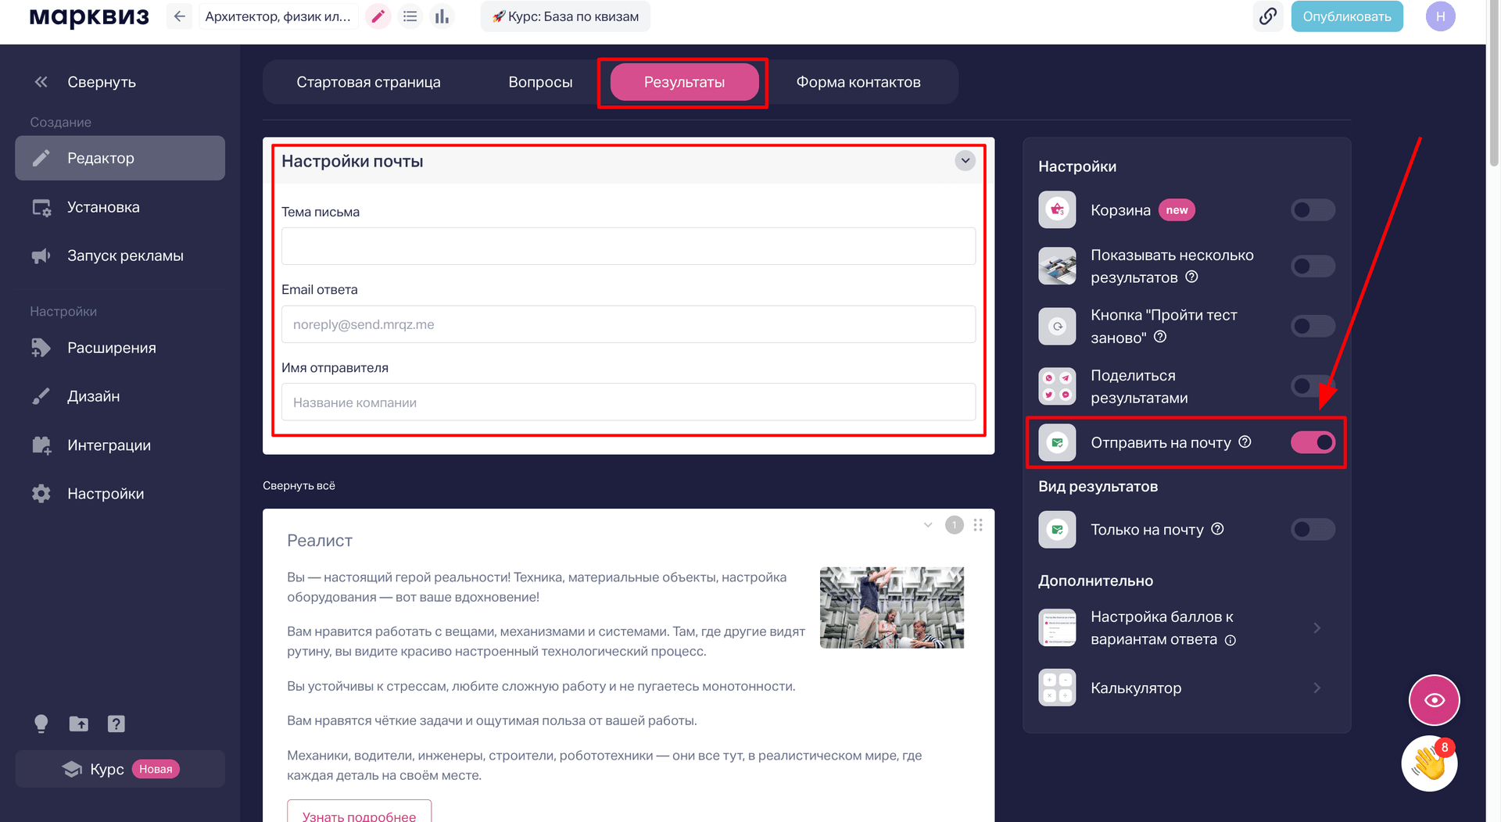Screen dimensions: 1501x822
Task: Click help icon next to 'Отправить на почту'
Action: 1245,442
